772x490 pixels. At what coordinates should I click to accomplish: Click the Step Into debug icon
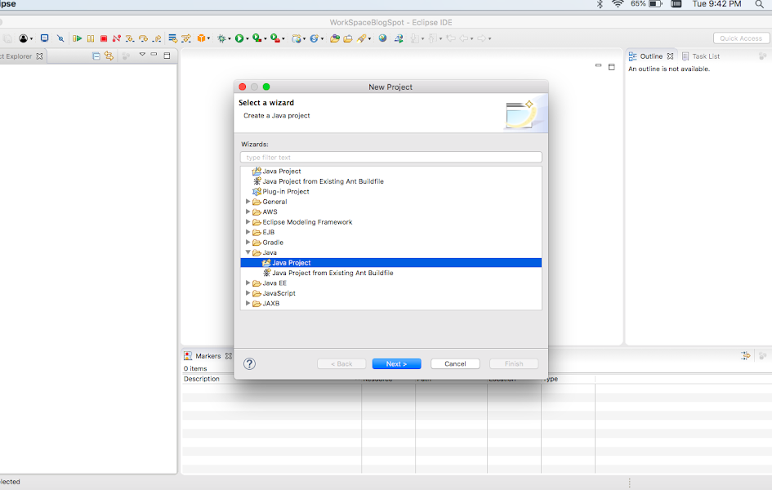(x=130, y=38)
